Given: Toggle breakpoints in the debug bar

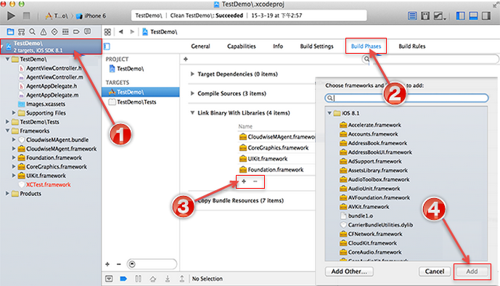Looking at the screenshot, I should click(123, 279).
